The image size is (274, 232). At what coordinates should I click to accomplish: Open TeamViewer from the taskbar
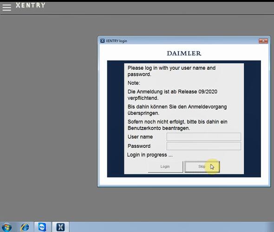click(x=42, y=227)
